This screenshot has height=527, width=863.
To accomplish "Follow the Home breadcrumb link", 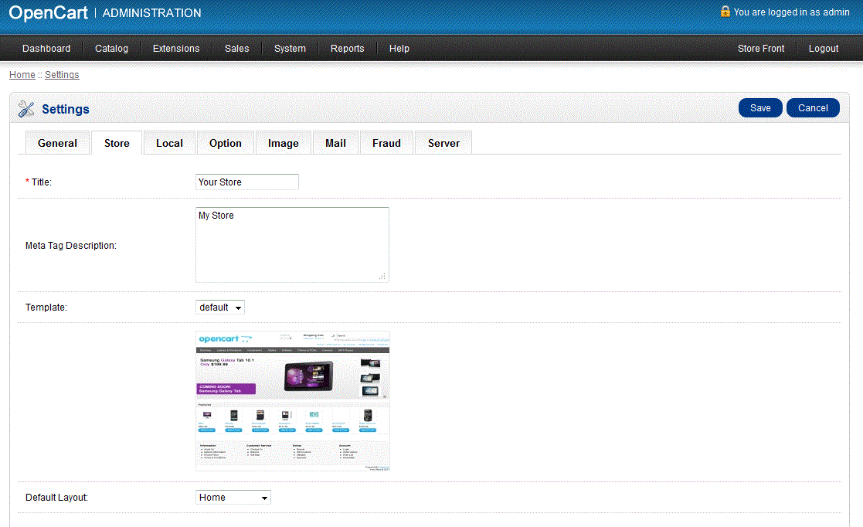I will point(22,75).
